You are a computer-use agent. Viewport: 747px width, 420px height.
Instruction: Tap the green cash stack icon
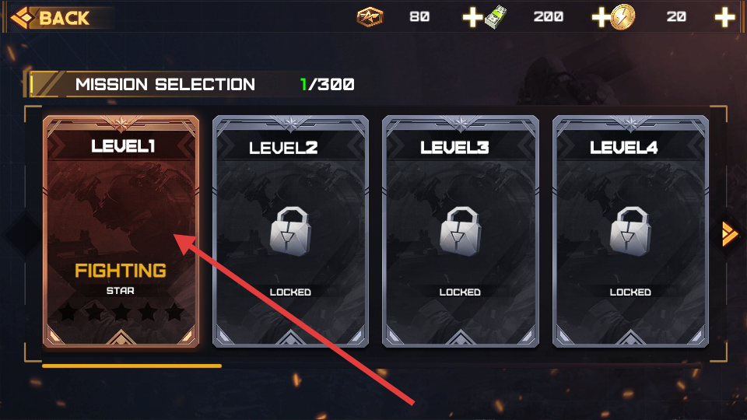[x=496, y=17]
